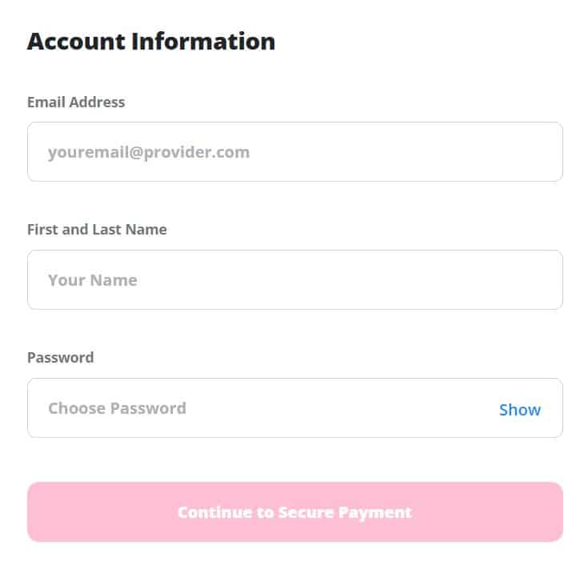Submit the form via the pink payment button

(x=294, y=512)
